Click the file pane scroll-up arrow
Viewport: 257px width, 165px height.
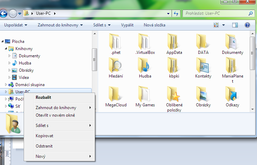point(253,34)
